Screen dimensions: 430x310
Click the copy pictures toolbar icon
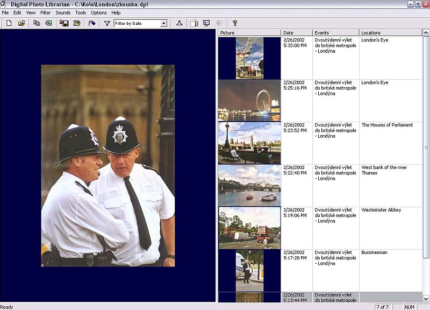37,23
